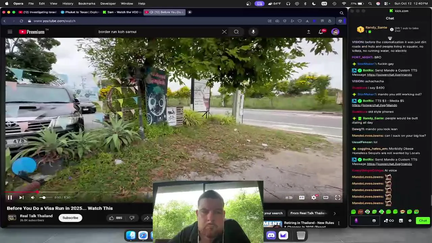The image size is (432, 243).
Task: Open the Developer menu
Action: point(108,4)
